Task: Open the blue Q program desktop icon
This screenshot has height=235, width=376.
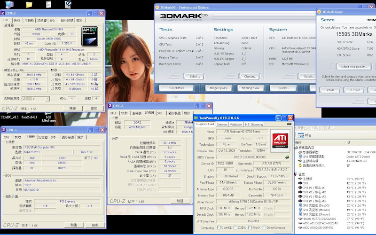Action: click(x=68, y=4)
